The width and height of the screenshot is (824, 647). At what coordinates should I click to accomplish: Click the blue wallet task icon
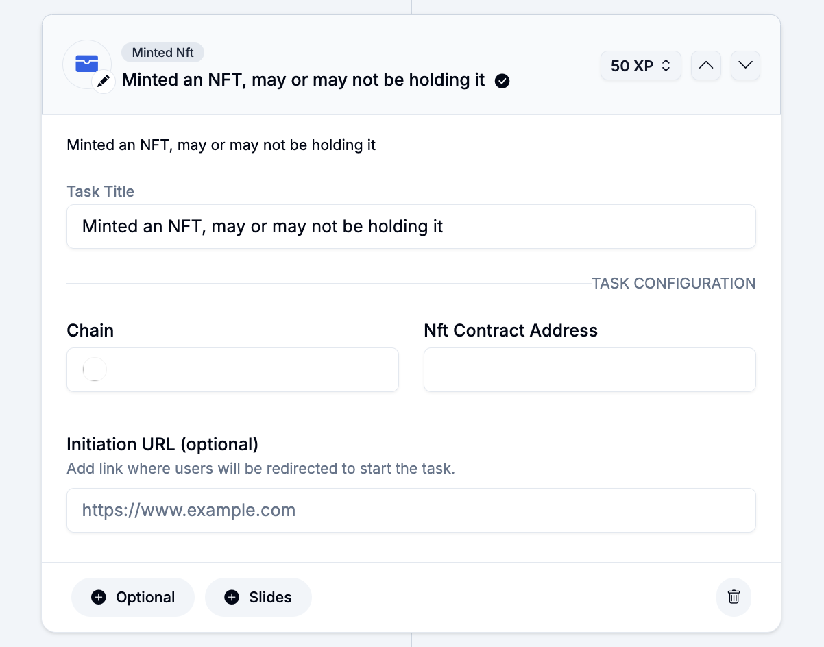[x=86, y=64]
